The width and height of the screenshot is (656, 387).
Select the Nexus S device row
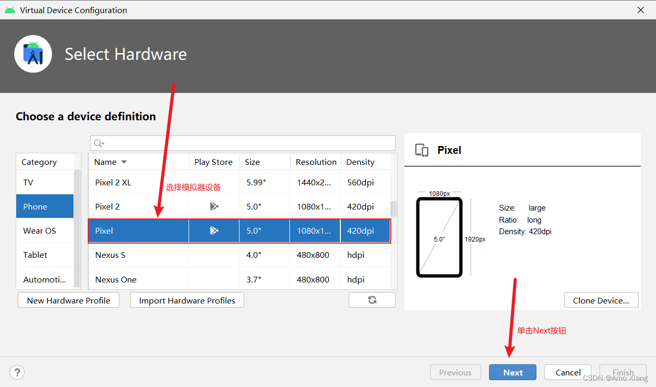240,255
